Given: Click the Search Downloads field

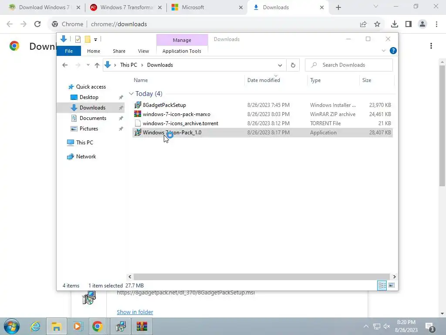Looking at the screenshot, I should (x=349, y=65).
